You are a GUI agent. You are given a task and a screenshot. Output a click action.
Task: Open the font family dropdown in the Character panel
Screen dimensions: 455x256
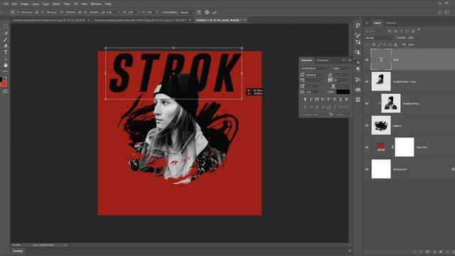[316, 68]
